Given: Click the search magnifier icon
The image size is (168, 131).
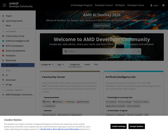Looking at the screenshot, I should pyautogui.click(x=66, y=51).
